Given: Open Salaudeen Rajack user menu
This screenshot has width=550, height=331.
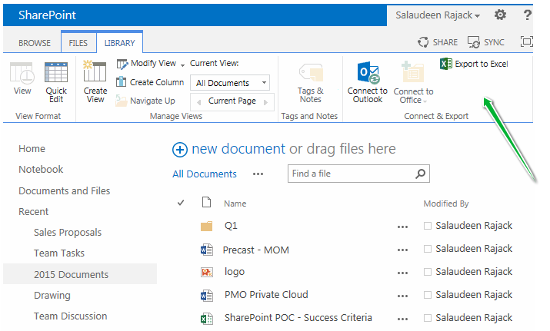Looking at the screenshot, I should 438,15.
